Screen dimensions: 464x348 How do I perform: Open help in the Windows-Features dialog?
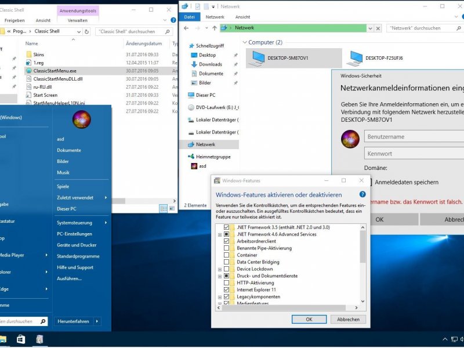(x=362, y=194)
